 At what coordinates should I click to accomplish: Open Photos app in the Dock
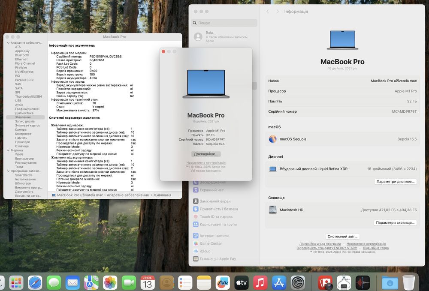pos(110,282)
